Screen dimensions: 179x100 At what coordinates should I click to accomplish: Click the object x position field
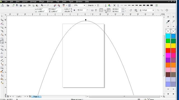click(42, 9)
